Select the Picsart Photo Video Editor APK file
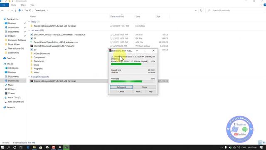266x150 pixels. (x=56, y=42)
